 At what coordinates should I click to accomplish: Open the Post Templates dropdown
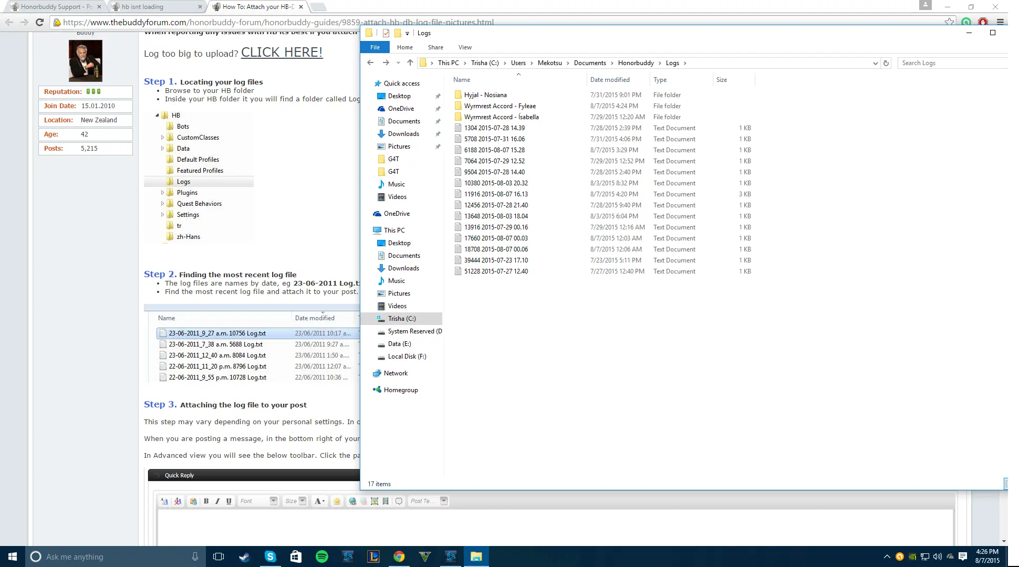[x=429, y=501]
